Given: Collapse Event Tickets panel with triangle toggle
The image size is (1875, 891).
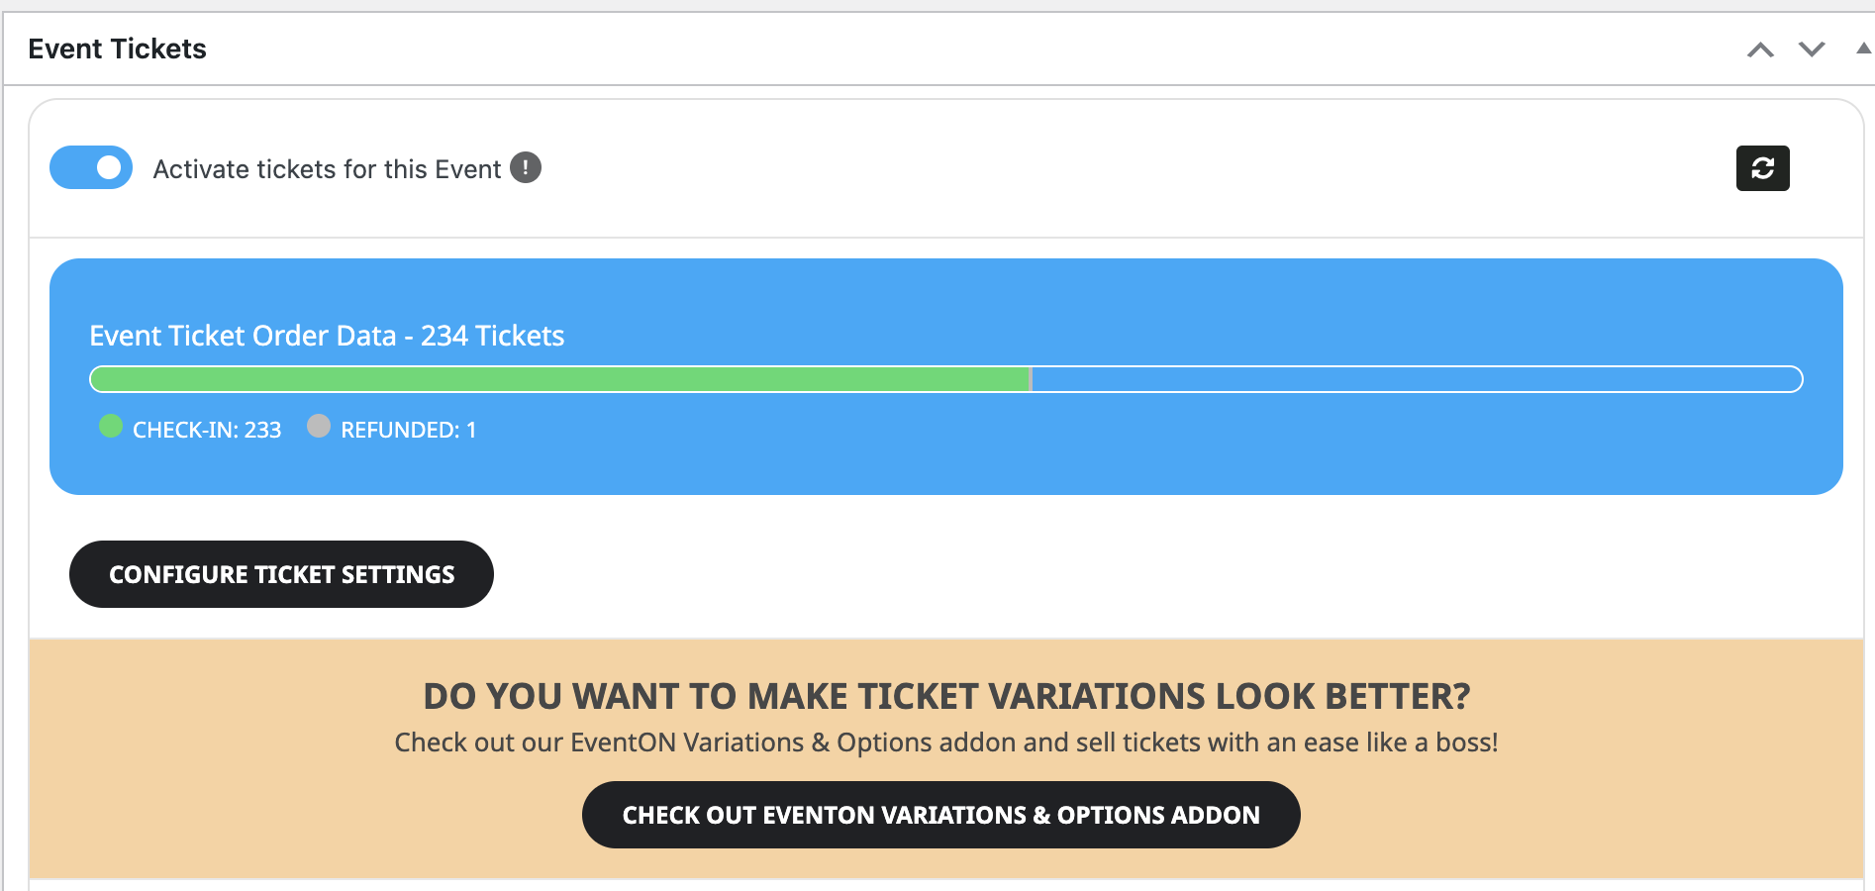Looking at the screenshot, I should 1863,48.
